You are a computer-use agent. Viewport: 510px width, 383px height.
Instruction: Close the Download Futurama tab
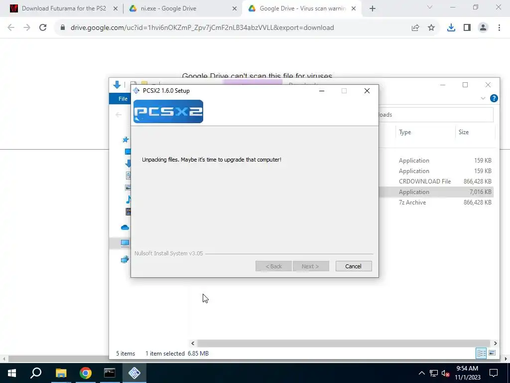[116, 9]
